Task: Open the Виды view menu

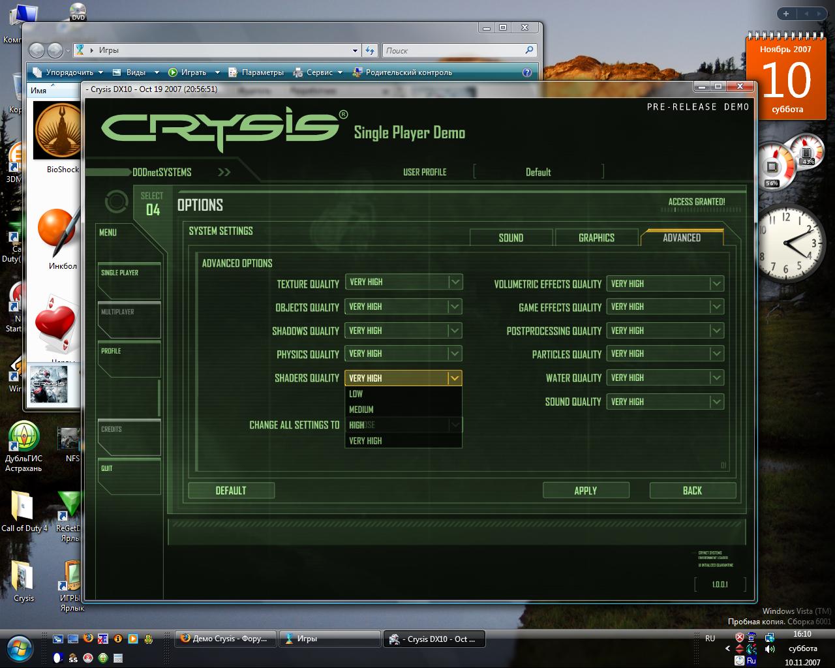Action: [136, 72]
